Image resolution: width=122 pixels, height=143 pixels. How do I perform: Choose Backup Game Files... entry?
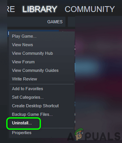click(x=32, y=114)
